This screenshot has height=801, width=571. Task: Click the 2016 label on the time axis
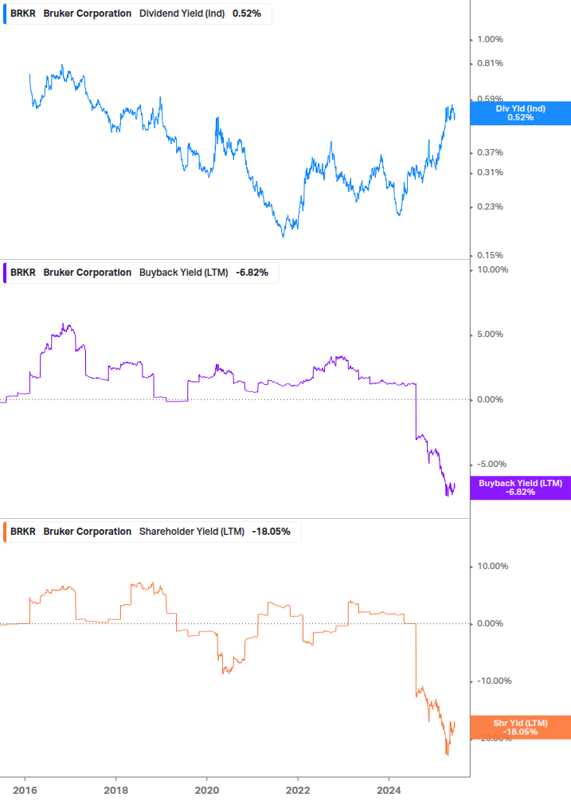coord(25,791)
